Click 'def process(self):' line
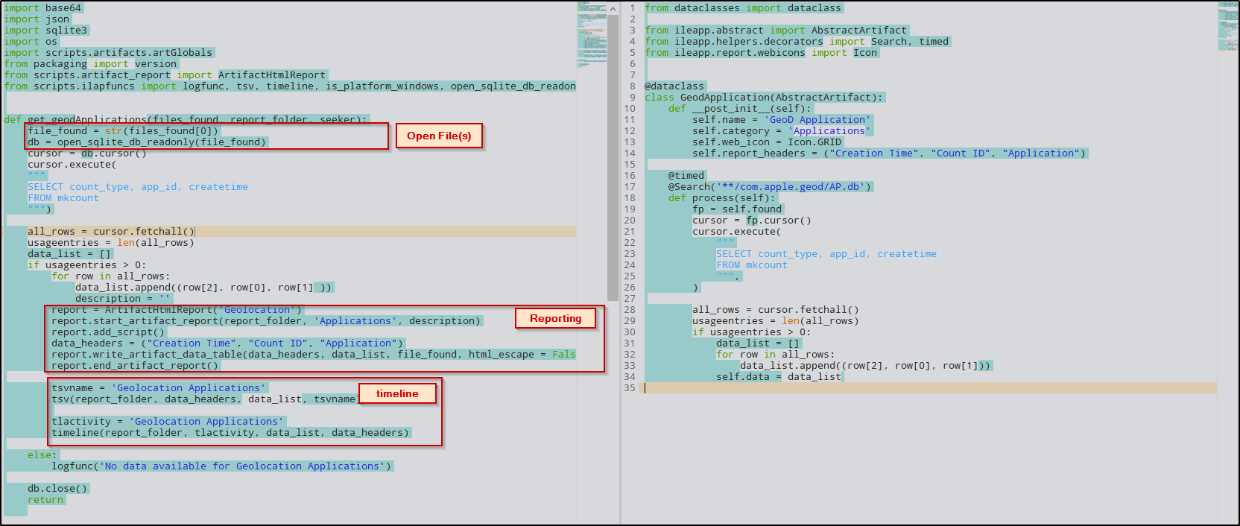 (722, 198)
